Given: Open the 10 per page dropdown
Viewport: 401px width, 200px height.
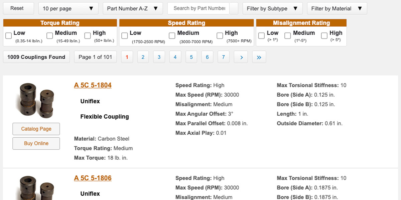Looking at the screenshot, I should point(69,8).
